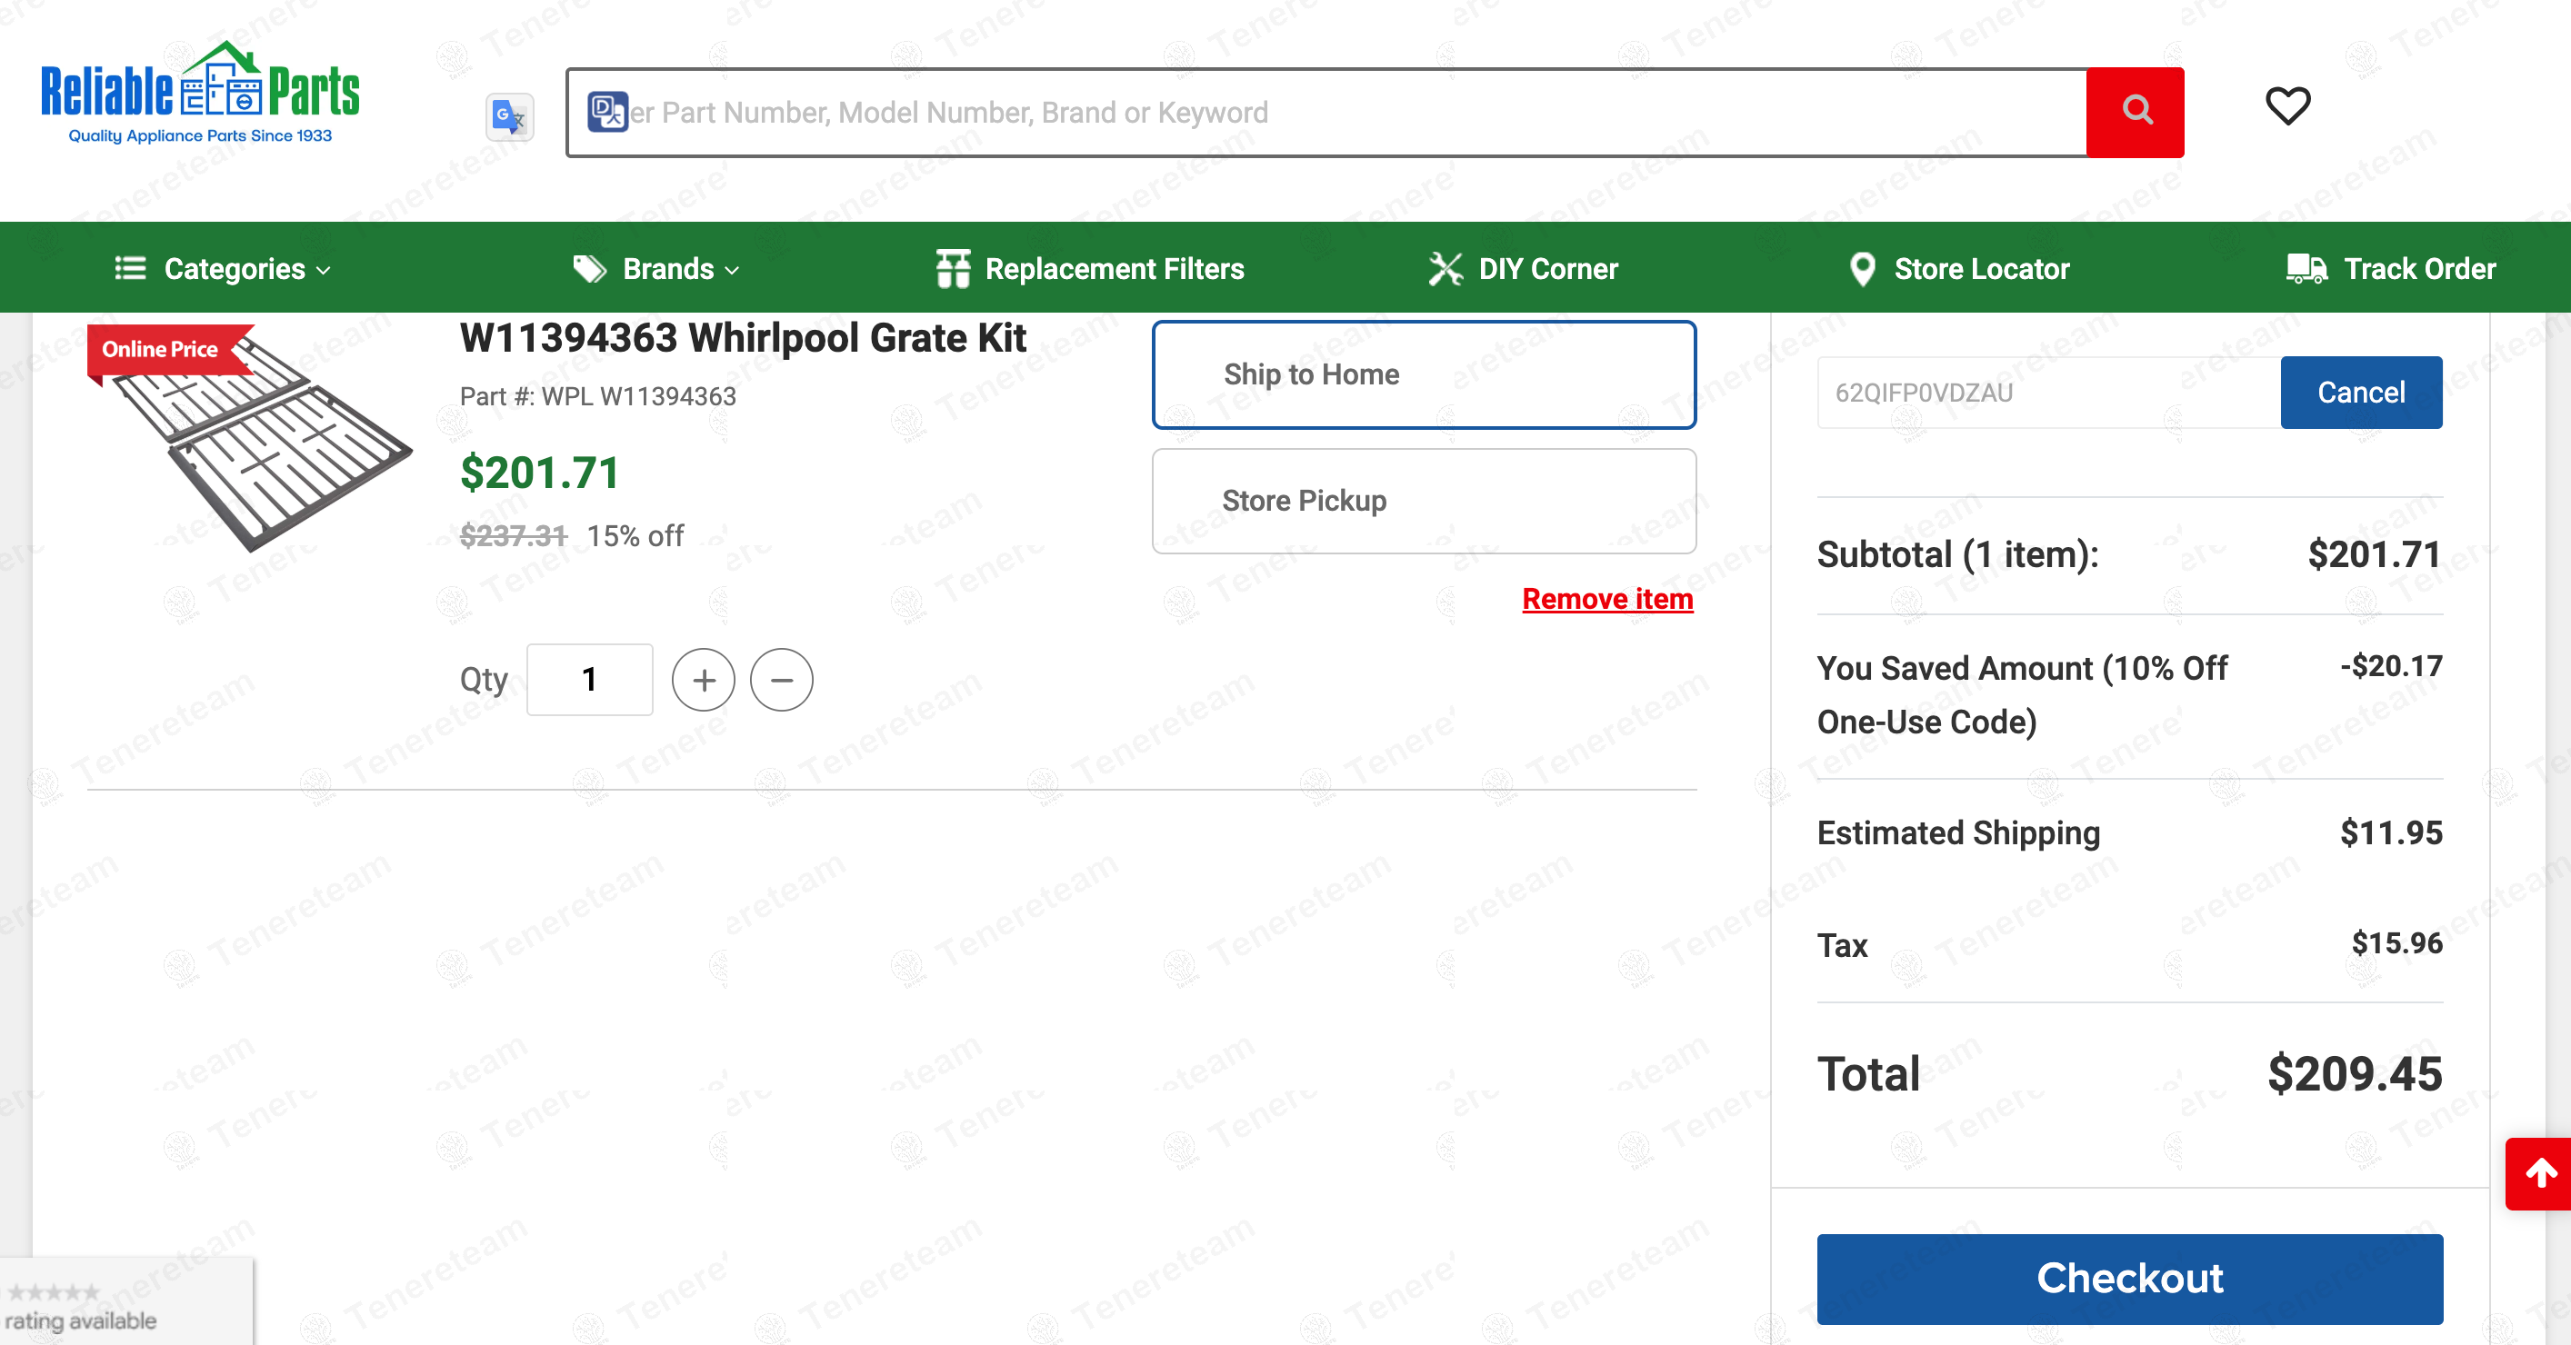Click the Qty input box

pos(590,680)
